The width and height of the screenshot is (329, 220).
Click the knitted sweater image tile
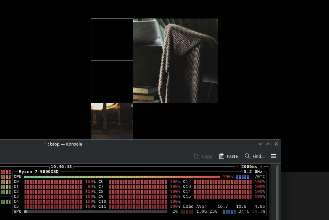point(175,61)
